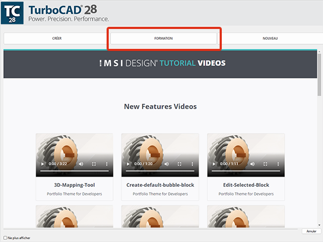Open the Edit-Selected-Block title link

246,185
